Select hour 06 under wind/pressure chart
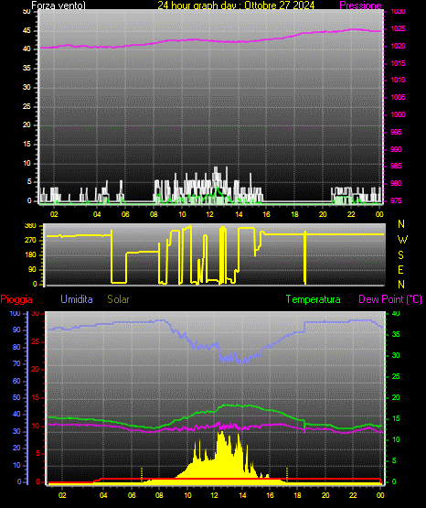Screen dimensions: 426x508 (125, 214)
